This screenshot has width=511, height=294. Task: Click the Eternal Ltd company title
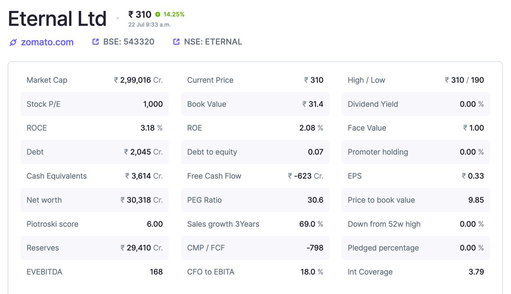tap(57, 19)
